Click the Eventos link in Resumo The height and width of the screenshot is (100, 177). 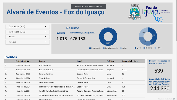coord(61,33)
